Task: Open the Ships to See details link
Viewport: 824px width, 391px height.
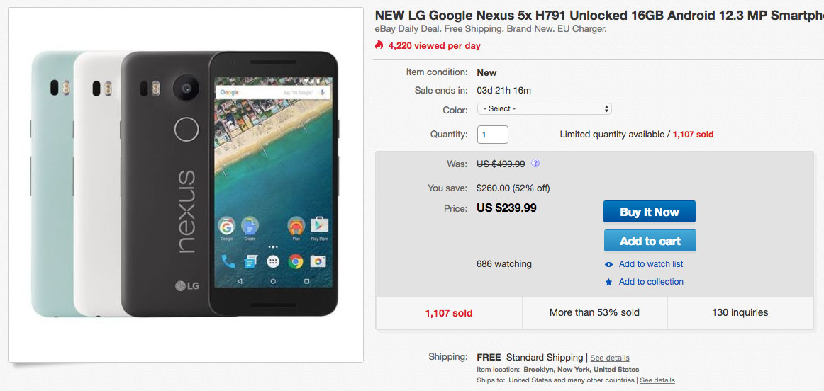Action: pos(657,380)
